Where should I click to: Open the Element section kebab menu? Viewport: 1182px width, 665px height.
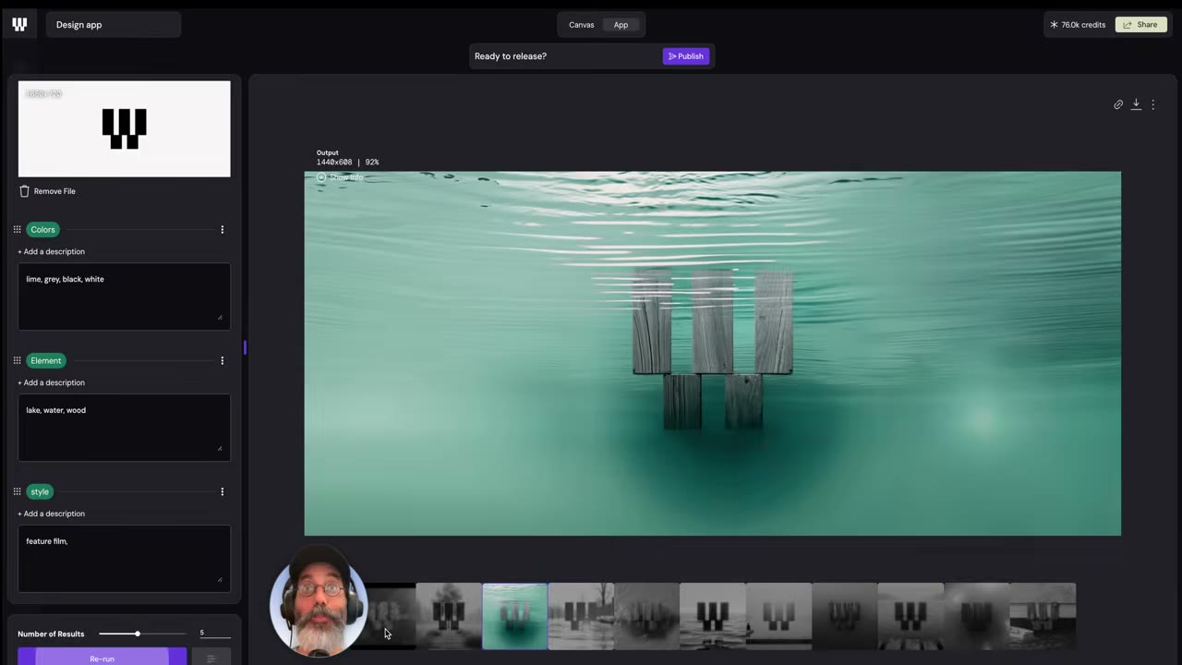click(222, 360)
